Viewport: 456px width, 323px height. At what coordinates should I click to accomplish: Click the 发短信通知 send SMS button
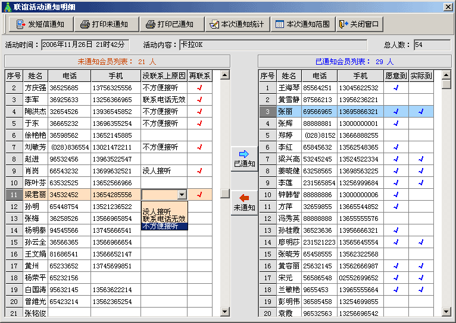coord(41,24)
